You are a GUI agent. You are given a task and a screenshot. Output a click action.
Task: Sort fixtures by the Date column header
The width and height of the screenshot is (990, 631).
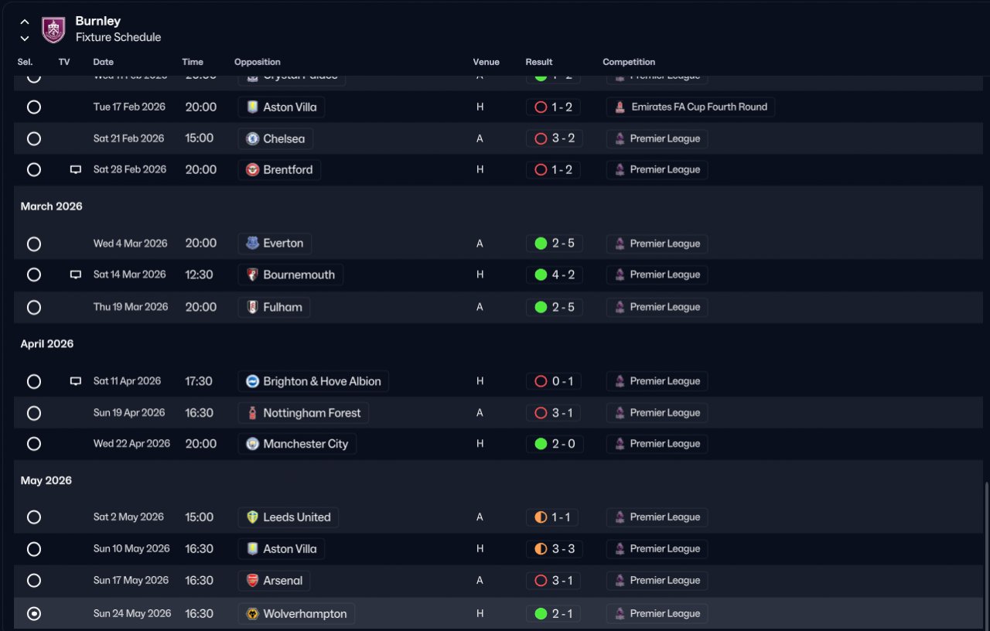tap(103, 62)
